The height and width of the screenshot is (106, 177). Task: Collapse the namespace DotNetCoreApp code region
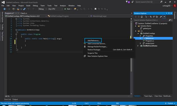[x=16, y=30]
